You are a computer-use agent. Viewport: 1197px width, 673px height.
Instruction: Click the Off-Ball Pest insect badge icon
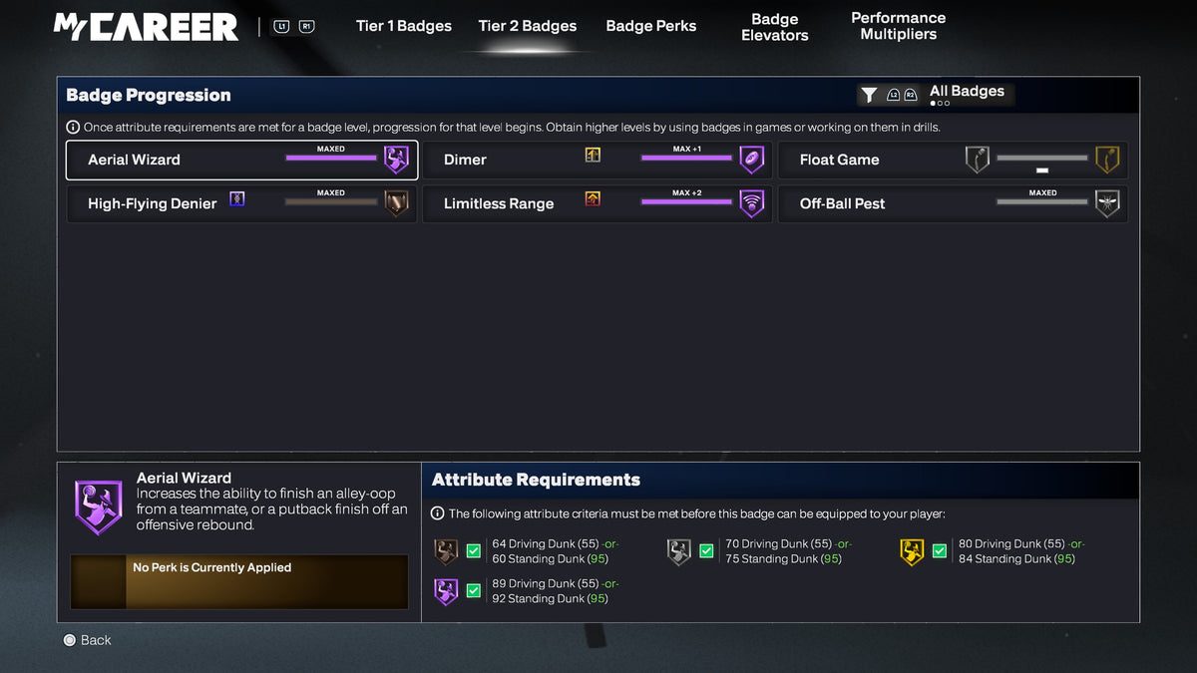(x=1107, y=203)
